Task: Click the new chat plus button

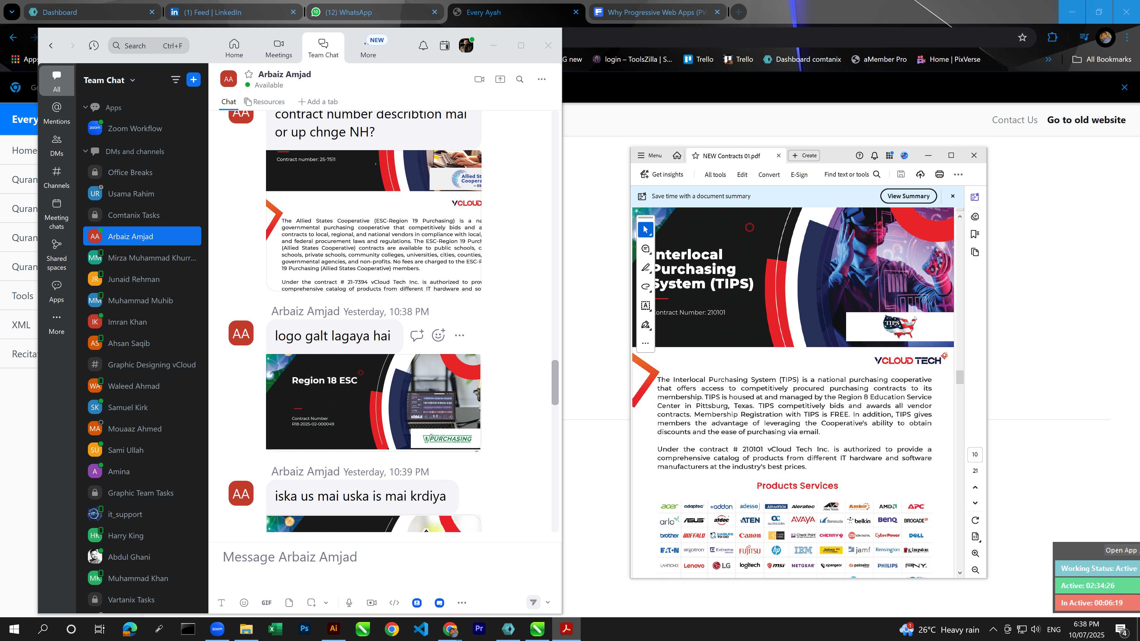Action: click(193, 80)
